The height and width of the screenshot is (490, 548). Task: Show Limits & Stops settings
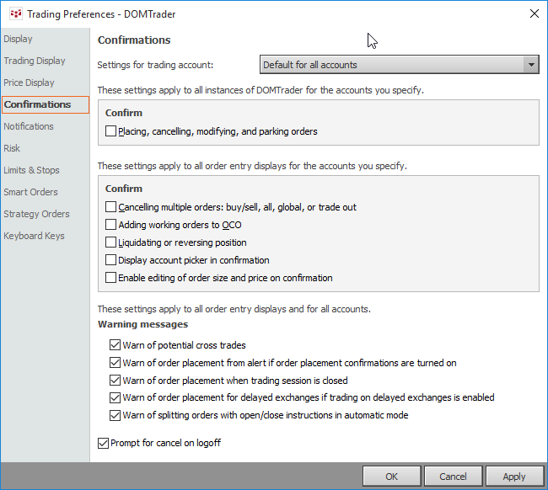point(31,170)
